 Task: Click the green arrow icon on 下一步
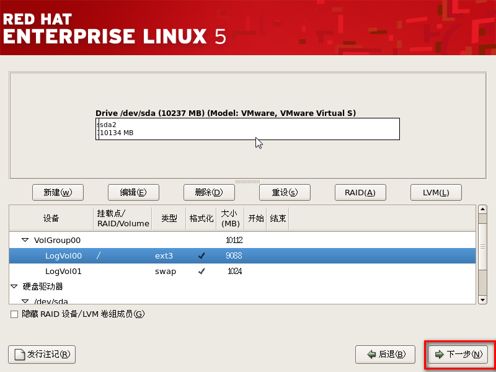click(x=440, y=354)
